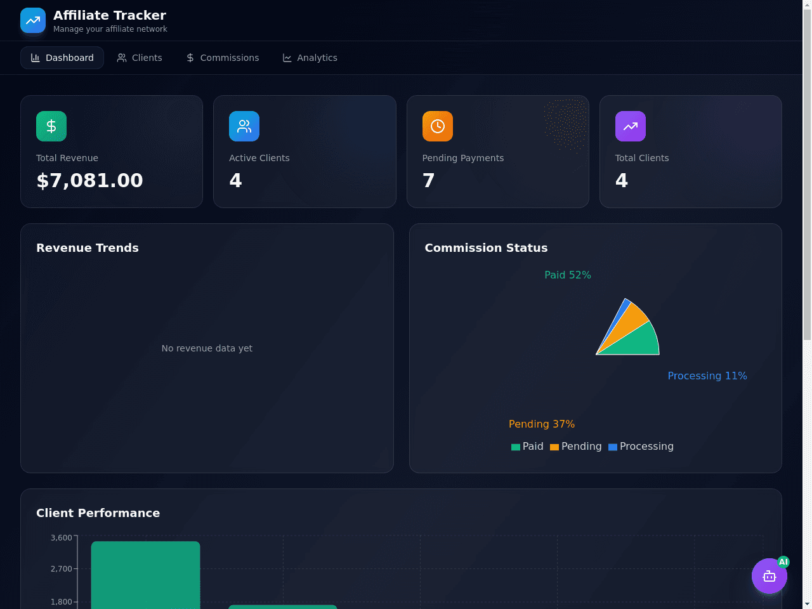Click the scroll up arrow of scrollbar
812x609 pixels.
[807, 4]
